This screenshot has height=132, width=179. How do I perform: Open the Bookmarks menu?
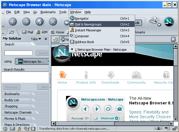pos(48,12)
